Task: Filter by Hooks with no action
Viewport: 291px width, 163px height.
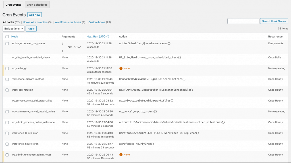Action: pyautogui.click(x=35, y=22)
